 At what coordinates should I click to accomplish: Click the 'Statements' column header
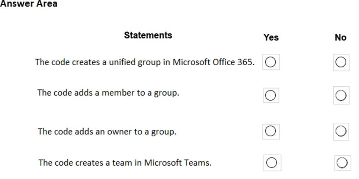[148, 35]
